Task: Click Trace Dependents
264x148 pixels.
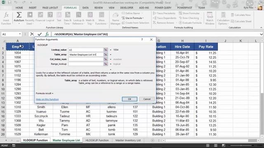Action: pyautogui.click(x=165, y=18)
